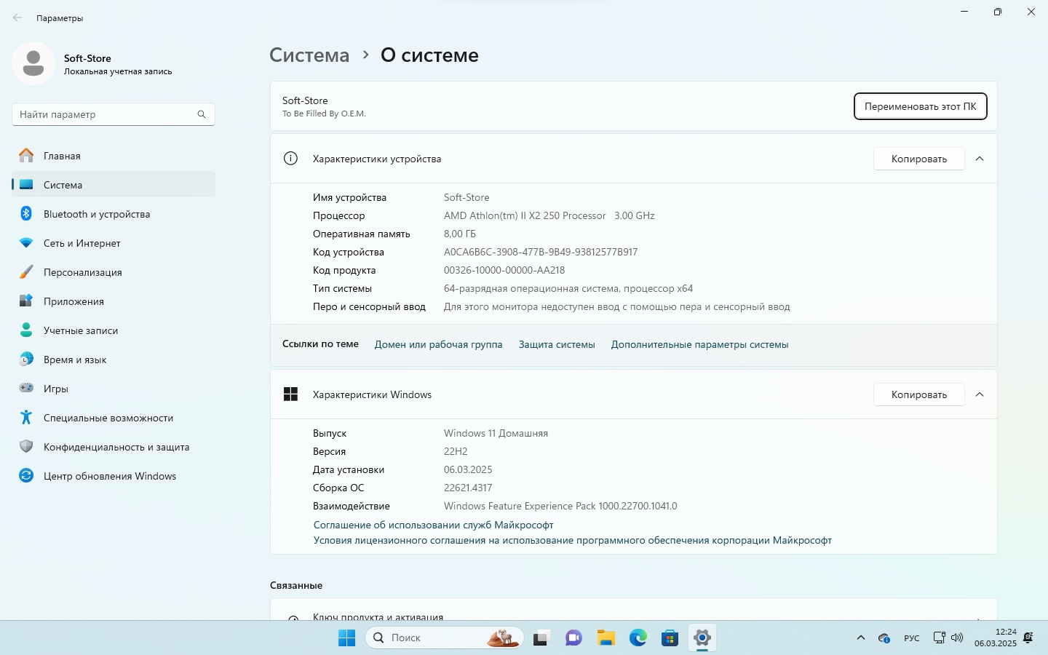
Task: Click the Settings gear on the taskbar
Action: pos(702,638)
